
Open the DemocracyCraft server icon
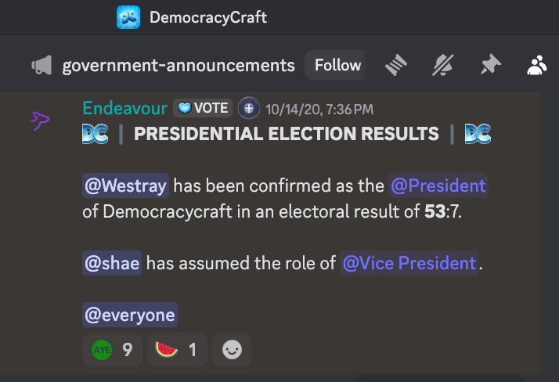pos(128,17)
